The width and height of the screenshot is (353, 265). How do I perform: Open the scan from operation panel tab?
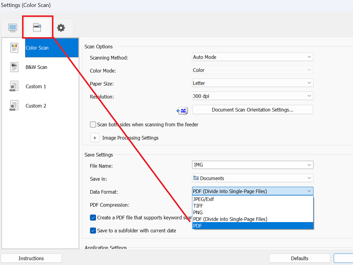pyautogui.click(x=37, y=27)
